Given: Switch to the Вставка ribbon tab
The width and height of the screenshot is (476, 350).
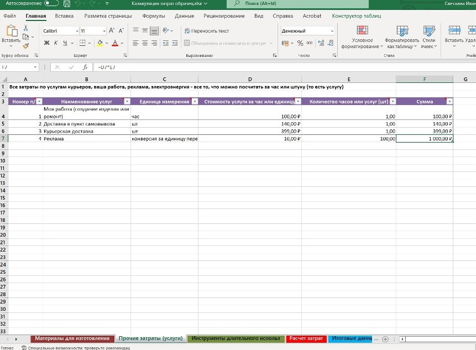Looking at the screenshot, I should tap(64, 16).
